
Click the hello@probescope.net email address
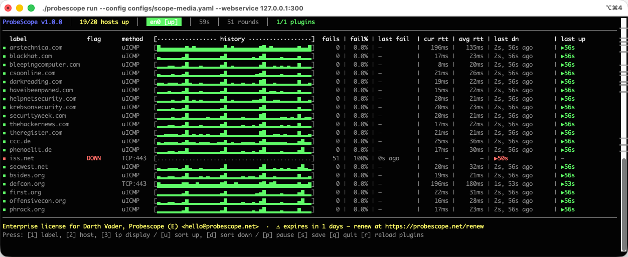tap(220, 226)
